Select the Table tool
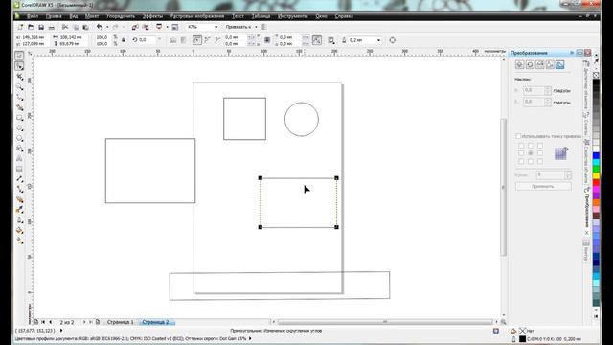 pyautogui.click(x=19, y=169)
